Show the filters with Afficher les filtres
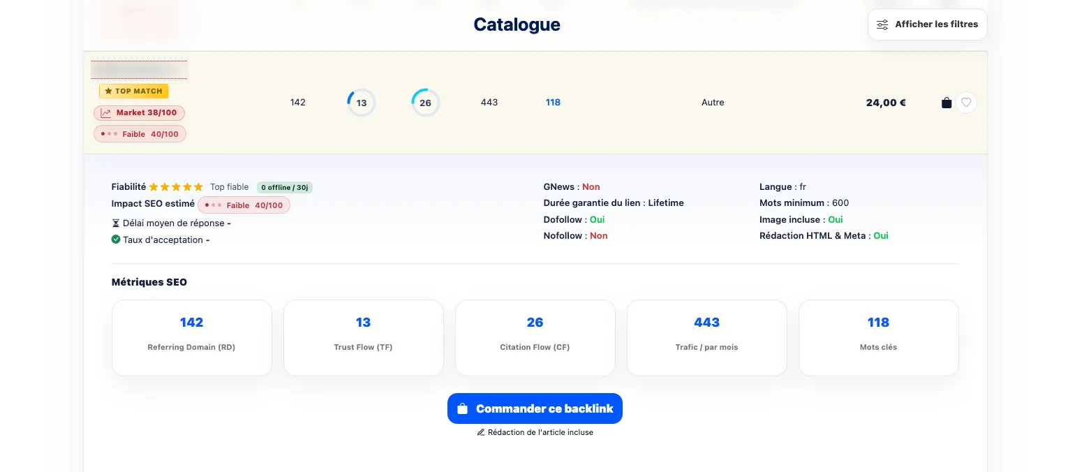Screen dimensions: 1068x472 coord(928,24)
